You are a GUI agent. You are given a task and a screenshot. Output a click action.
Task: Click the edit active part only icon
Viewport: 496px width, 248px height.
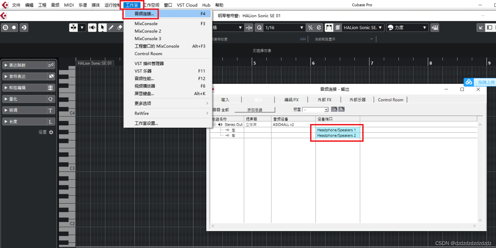click(x=338, y=28)
